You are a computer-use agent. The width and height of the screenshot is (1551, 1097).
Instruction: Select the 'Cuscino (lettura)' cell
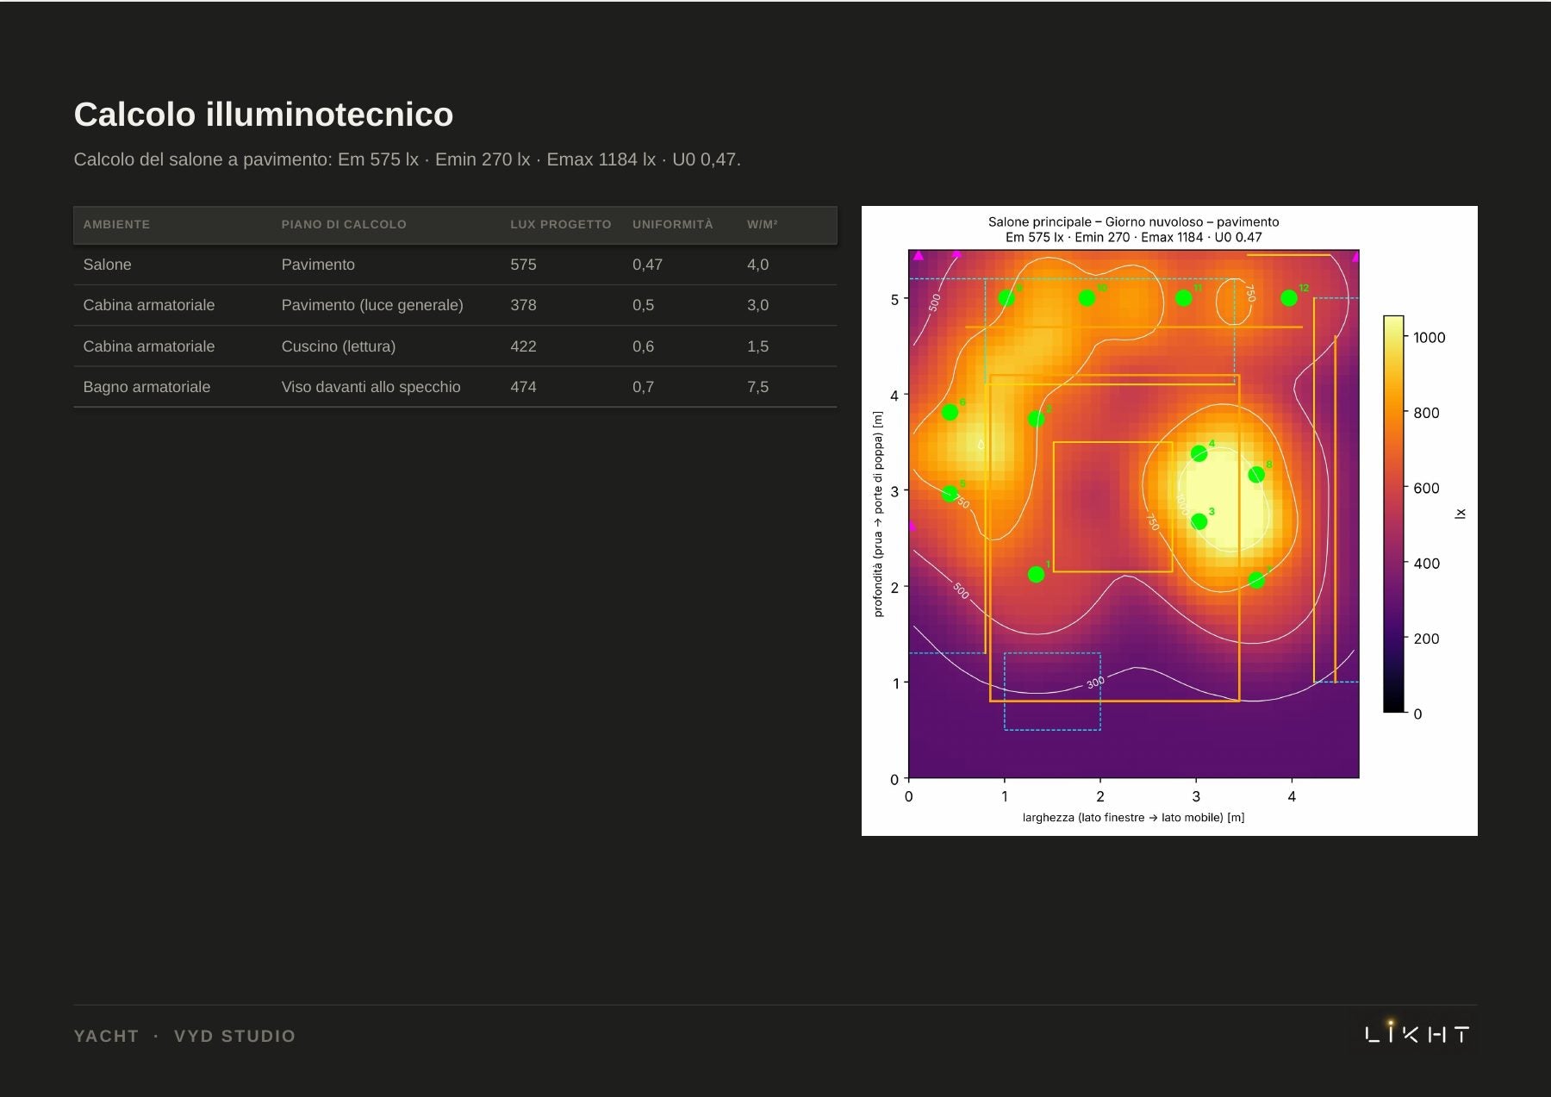click(339, 346)
